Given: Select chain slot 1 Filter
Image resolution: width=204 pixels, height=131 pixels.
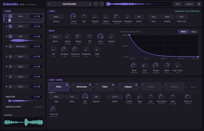Looking at the screenshot, I should [59, 87].
